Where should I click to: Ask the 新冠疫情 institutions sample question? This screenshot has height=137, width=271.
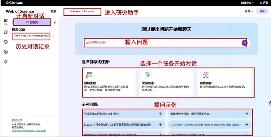point(123,125)
